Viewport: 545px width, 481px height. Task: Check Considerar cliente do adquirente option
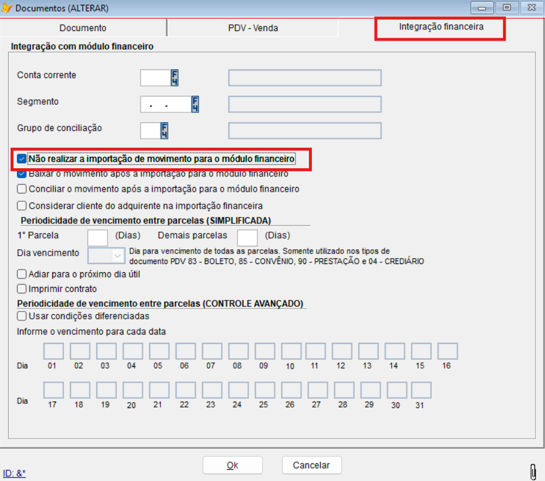22,206
